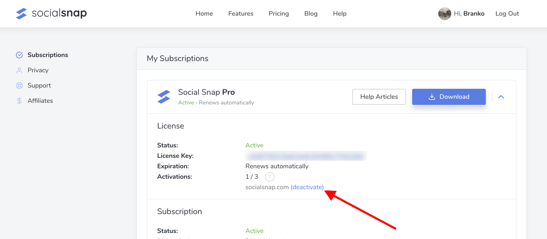
Task: Open the Activations question mark tooltip
Action: click(269, 176)
